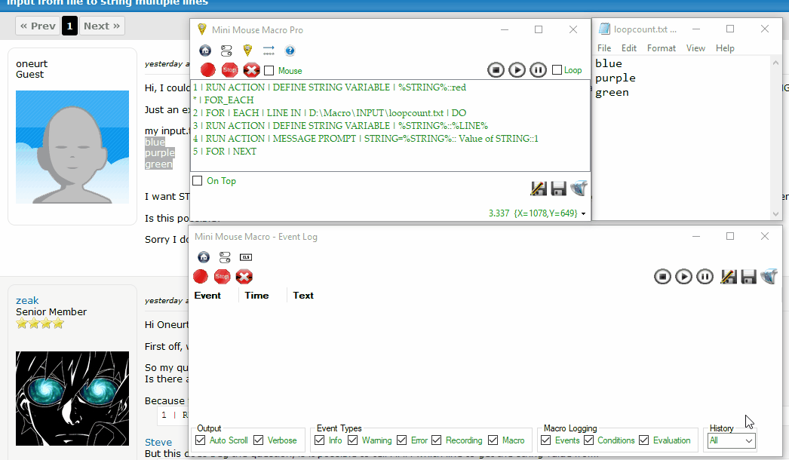Save the macro with floppy icon in Macro Pro

pyautogui.click(x=558, y=189)
